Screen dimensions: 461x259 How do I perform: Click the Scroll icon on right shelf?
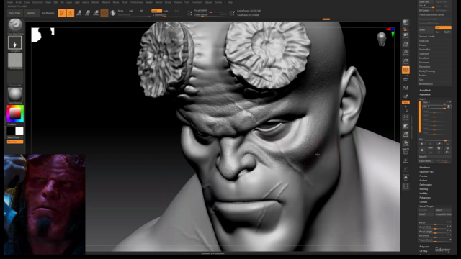406,35
